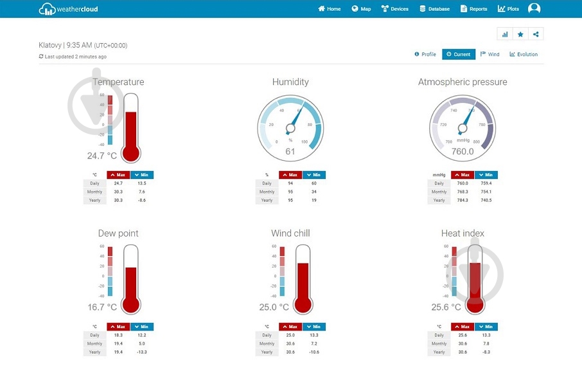The height and width of the screenshot is (373, 582).
Task: Click the bar chart statistics icon button
Action: [505, 34]
